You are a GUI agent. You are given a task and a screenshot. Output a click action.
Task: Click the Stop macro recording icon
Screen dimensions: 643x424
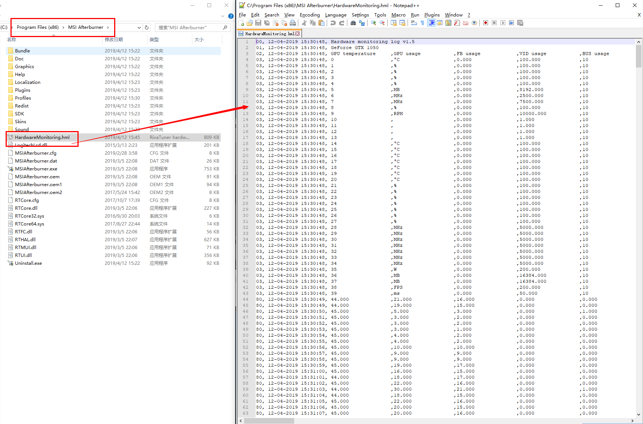tap(494, 23)
